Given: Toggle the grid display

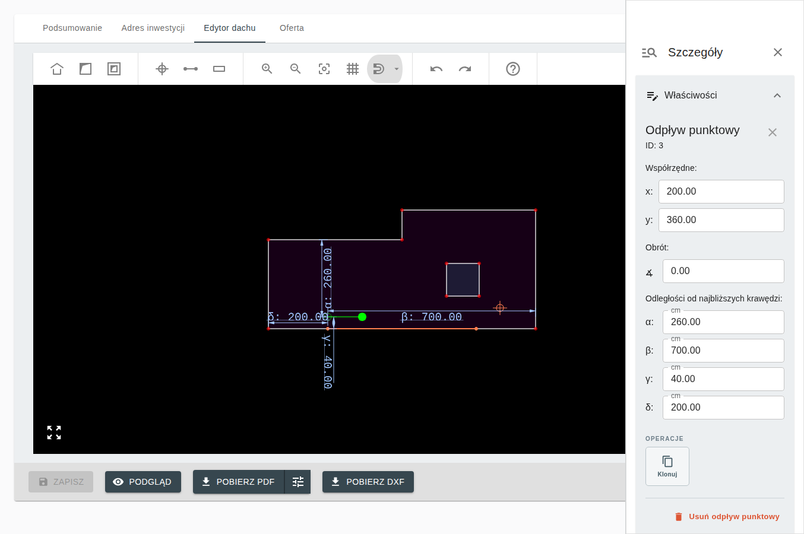Looking at the screenshot, I should 353,69.
